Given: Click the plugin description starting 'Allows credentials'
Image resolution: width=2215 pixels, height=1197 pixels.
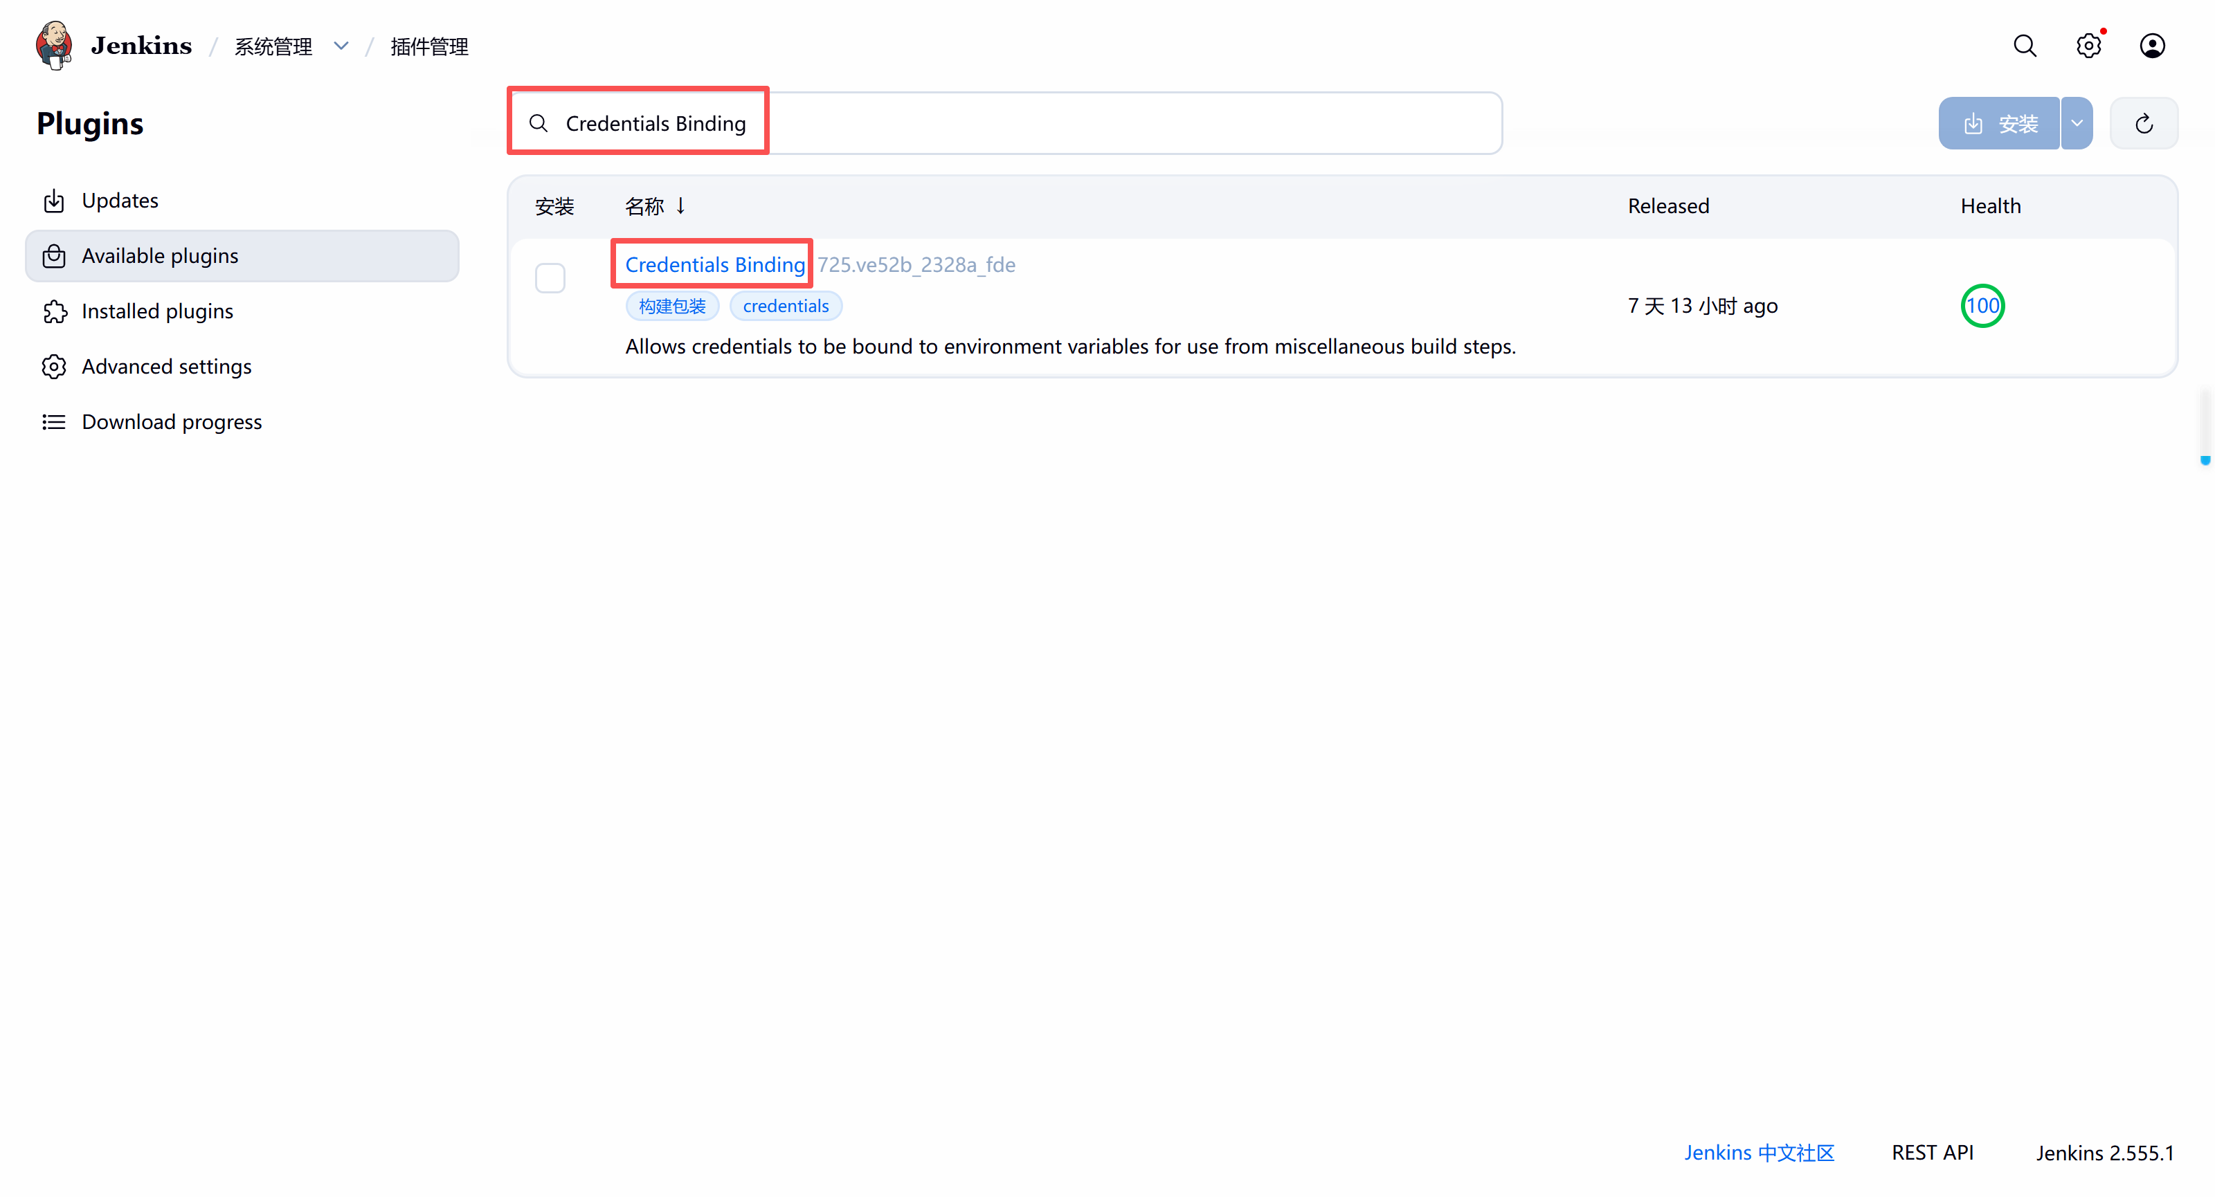Looking at the screenshot, I should 1071,346.
